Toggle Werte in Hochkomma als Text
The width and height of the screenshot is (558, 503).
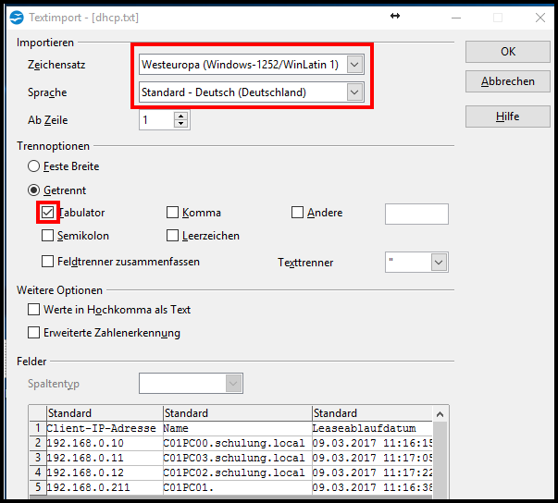tap(34, 310)
